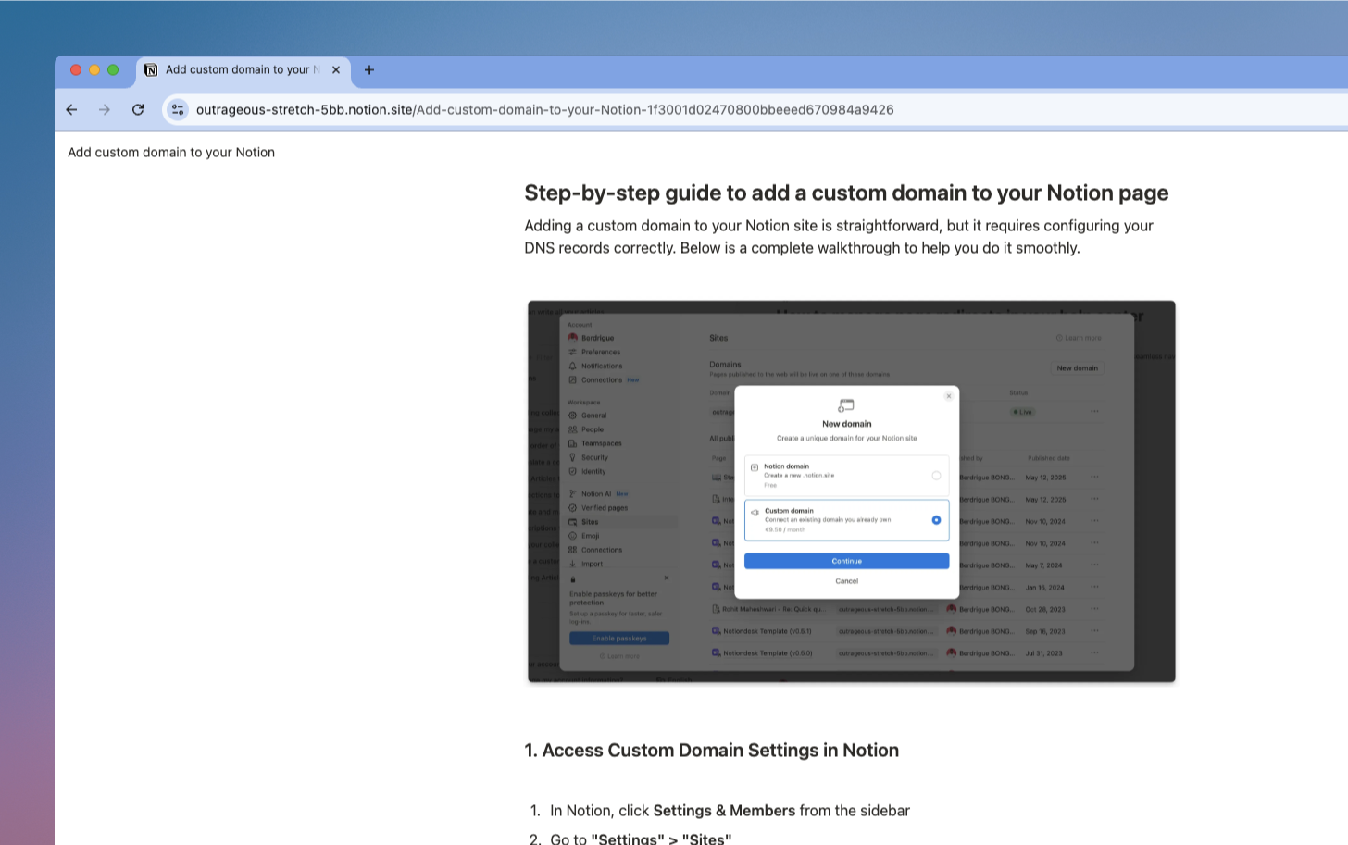Click the 'Add custom domain to your Notion' breadcrumb
Image resolution: width=1348 pixels, height=845 pixels.
[171, 152]
